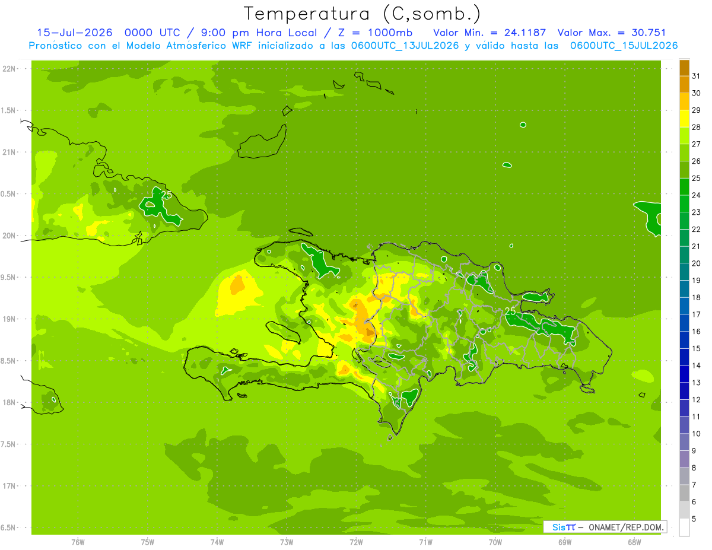Viewport: 712px width, 550px height.
Task: Click "Pronóstico con el Modelo Atmósferico WRF" text
Action: (142, 46)
